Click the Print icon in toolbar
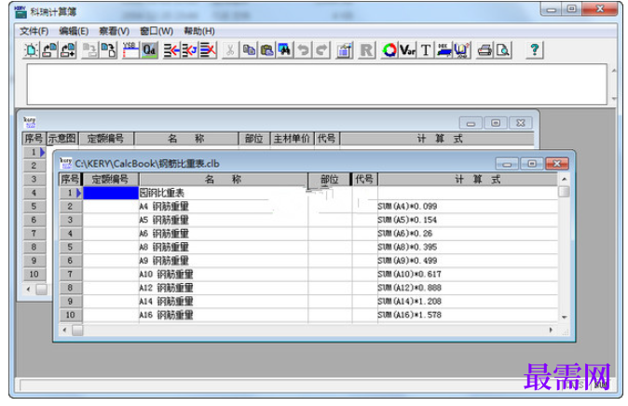Screen dimensions: 628x406 (x=485, y=50)
